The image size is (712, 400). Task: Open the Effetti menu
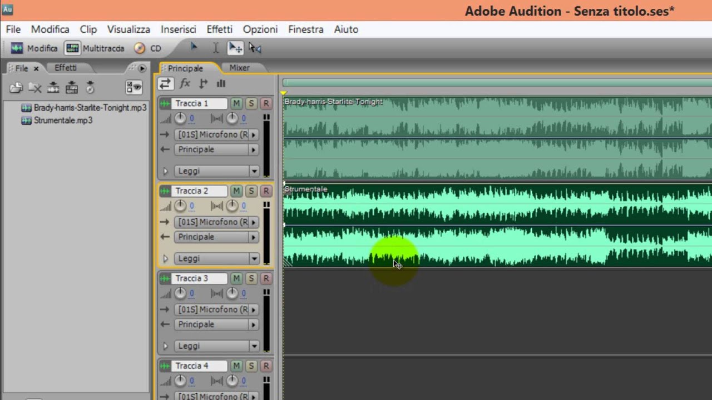pos(219,29)
